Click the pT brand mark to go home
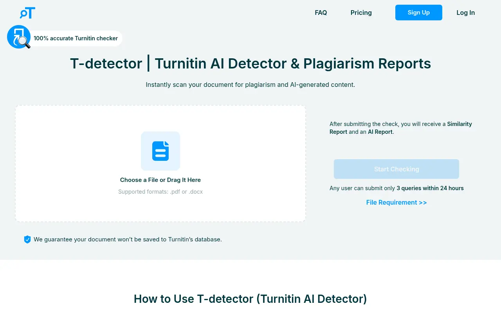The image size is (501, 313). click(x=27, y=13)
